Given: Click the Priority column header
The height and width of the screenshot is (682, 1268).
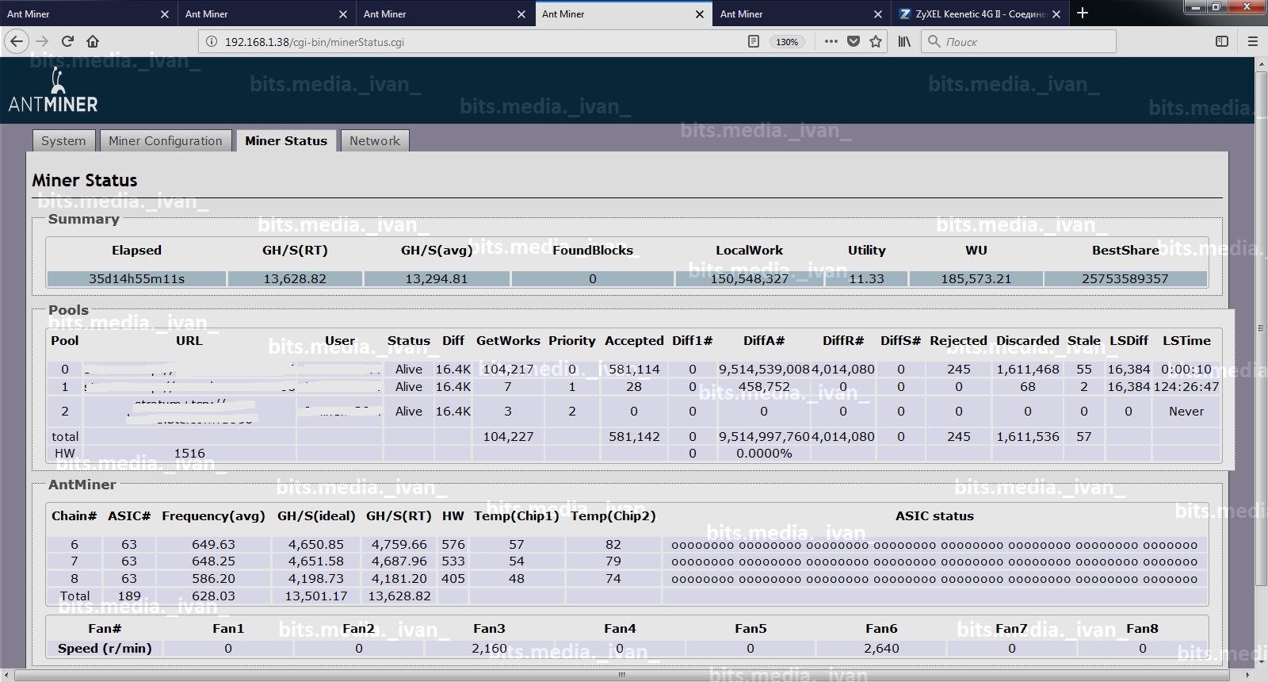Looking at the screenshot, I should (571, 340).
